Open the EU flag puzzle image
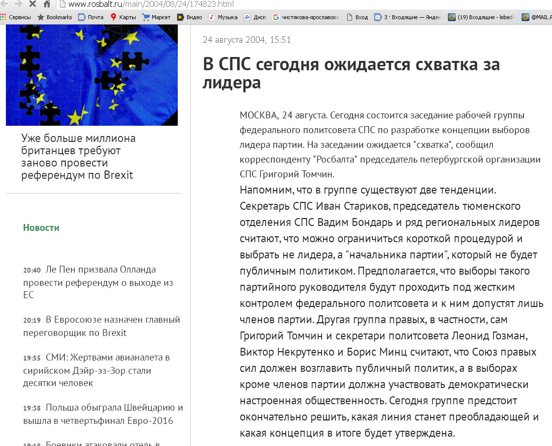The image size is (552, 446). coord(92,75)
